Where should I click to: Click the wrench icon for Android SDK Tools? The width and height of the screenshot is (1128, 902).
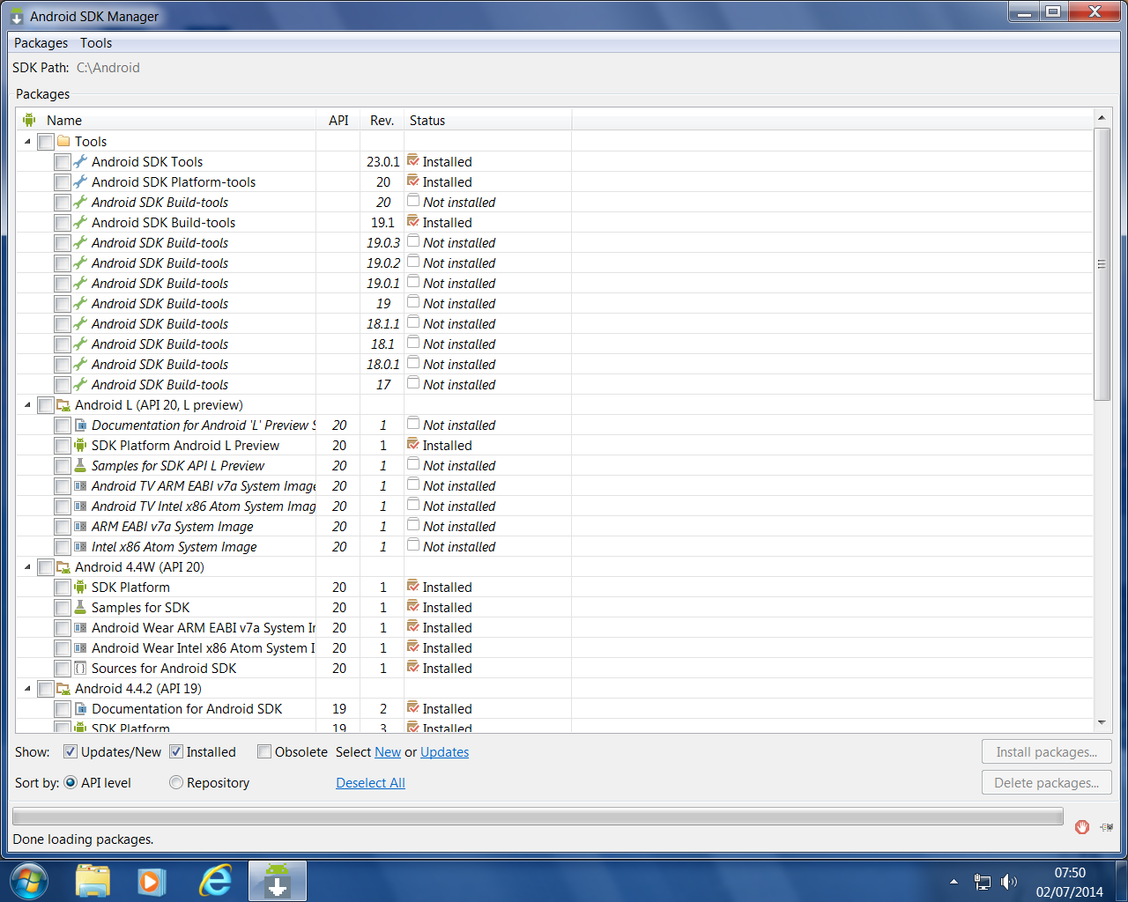[x=80, y=161]
